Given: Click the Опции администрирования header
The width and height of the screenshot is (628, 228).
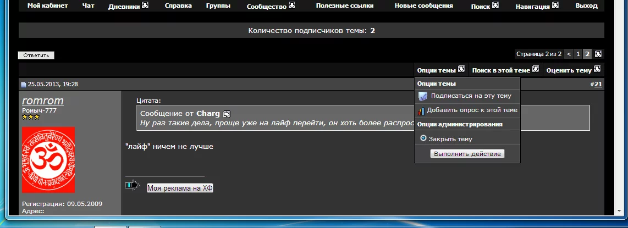Looking at the screenshot, I should click(460, 124).
